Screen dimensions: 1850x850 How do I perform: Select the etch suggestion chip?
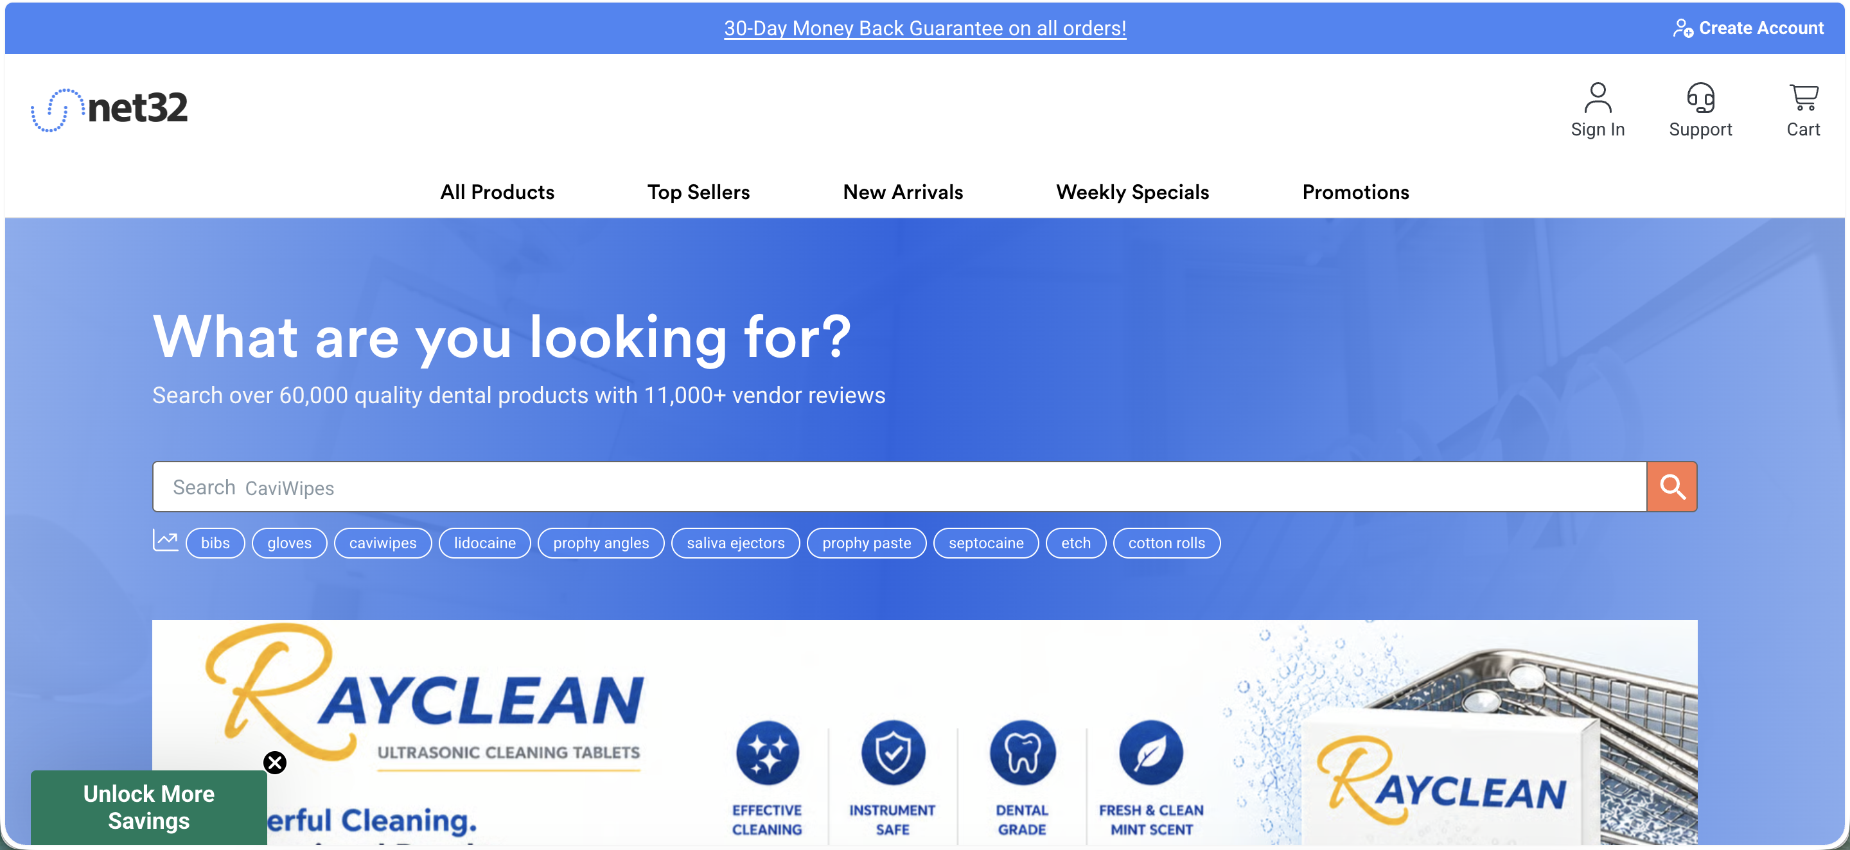pos(1075,542)
